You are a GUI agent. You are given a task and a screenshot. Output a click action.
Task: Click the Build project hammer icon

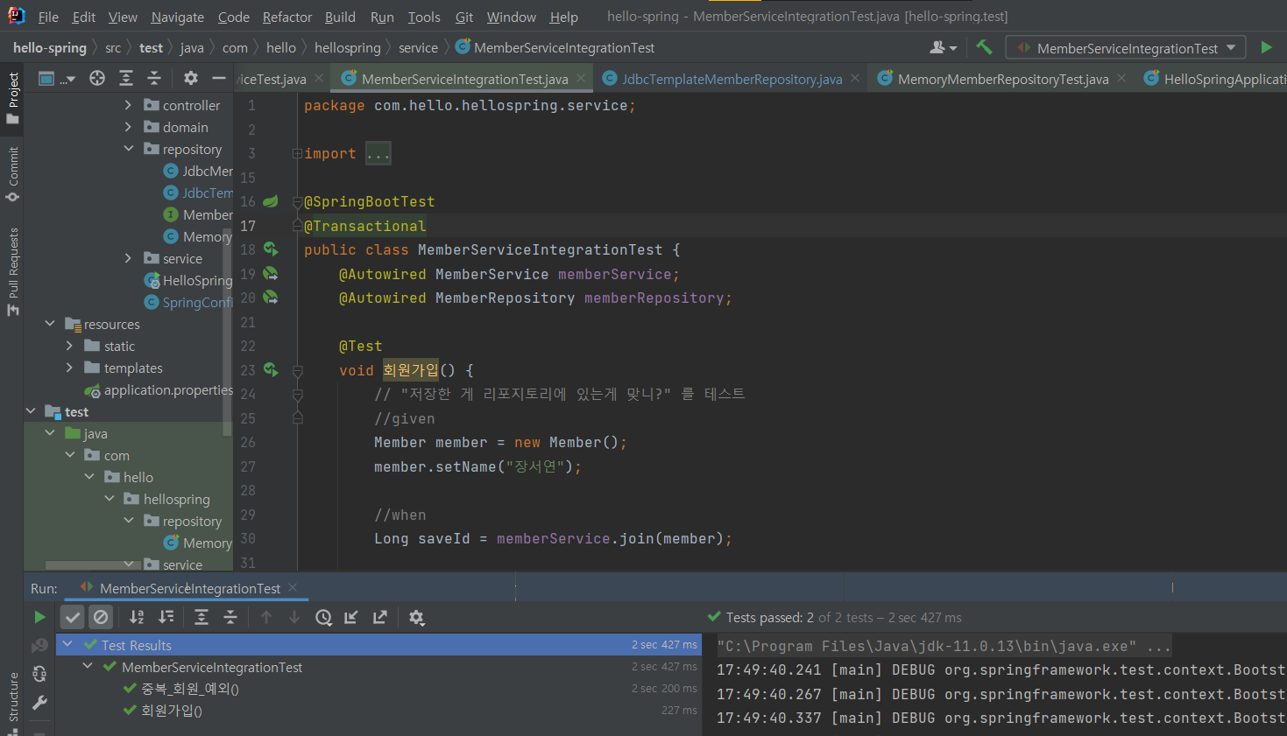[x=984, y=47]
